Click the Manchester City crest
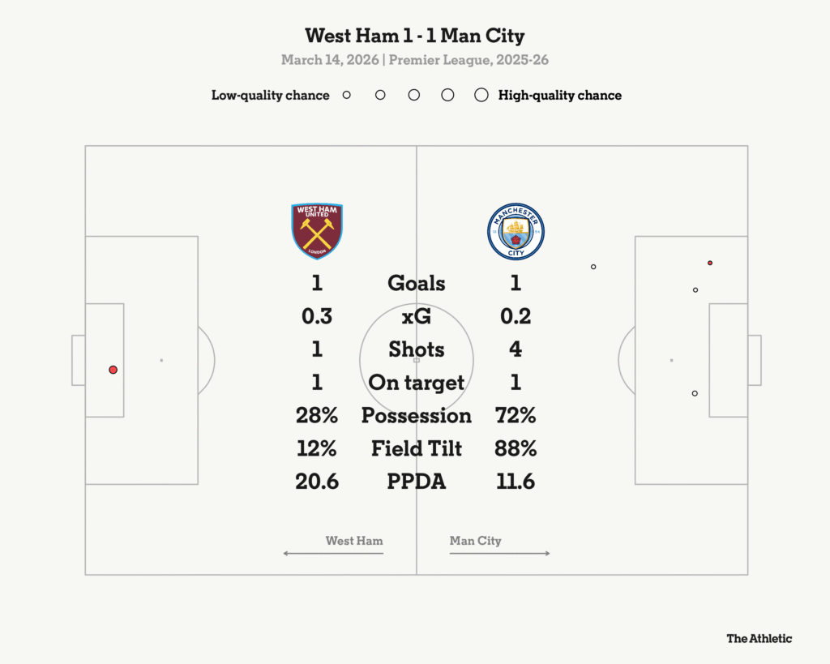This screenshot has height=664, width=830. (x=516, y=231)
